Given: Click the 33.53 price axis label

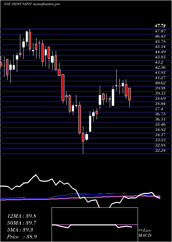Looking at the screenshot, I should pos(160,140).
